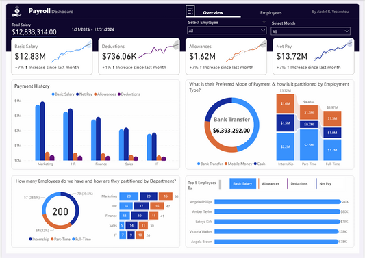Image resolution: width=365 pixels, height=258 pixels.
Task: Switch to the Overview tab
Action: [x=213, y=13]
